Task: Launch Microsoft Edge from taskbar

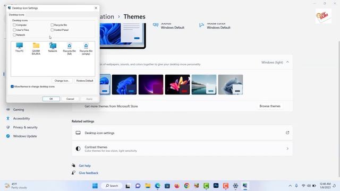Action: [157, 186]
